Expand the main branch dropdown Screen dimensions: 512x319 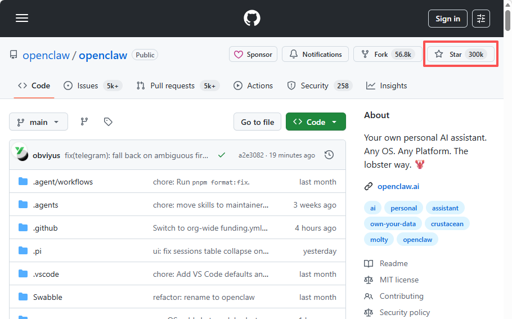pyautogui.click(x=38, y=122)
